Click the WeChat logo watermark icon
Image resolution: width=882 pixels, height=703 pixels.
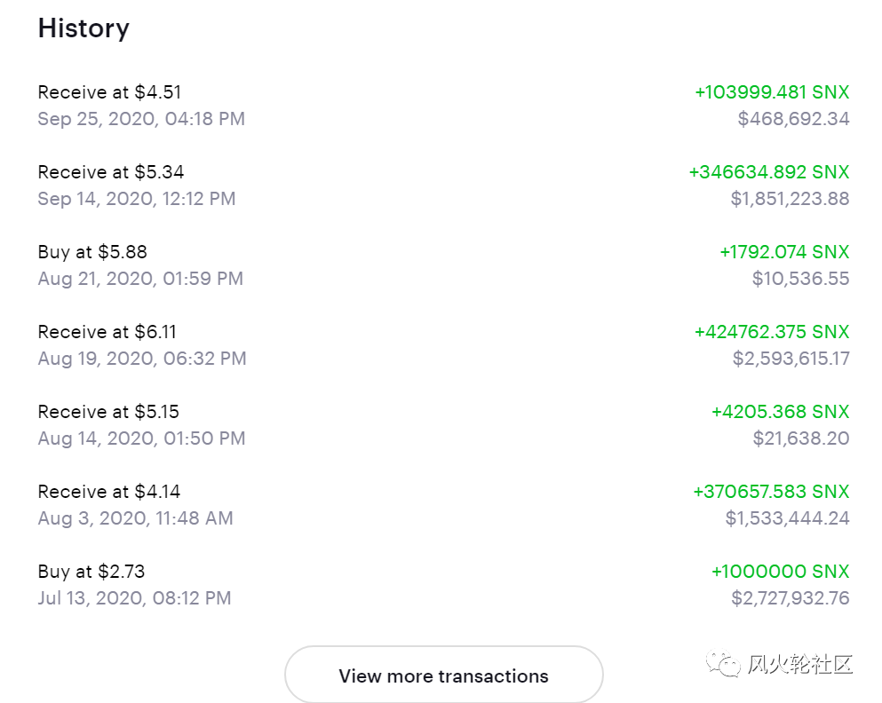point(723,664)
